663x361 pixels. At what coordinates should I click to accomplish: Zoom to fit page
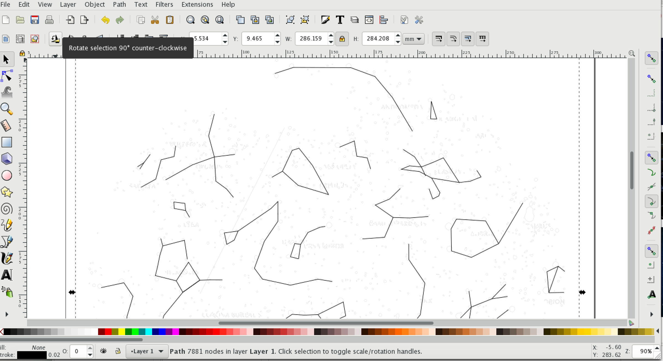tap(220, 20)
